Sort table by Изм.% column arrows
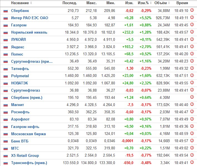Screen dimensions: 197x166 tap(151, 3)
